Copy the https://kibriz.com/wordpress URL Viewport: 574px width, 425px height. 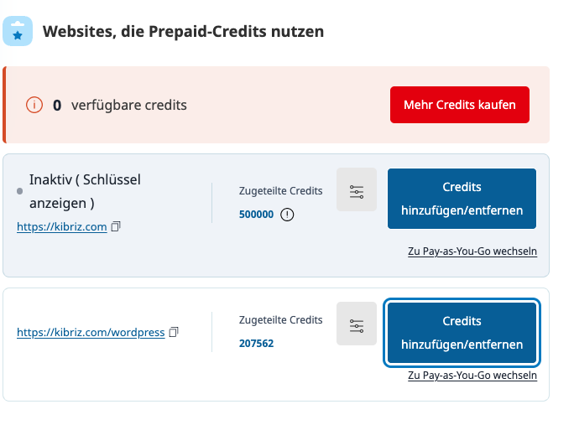coord(175,332)
